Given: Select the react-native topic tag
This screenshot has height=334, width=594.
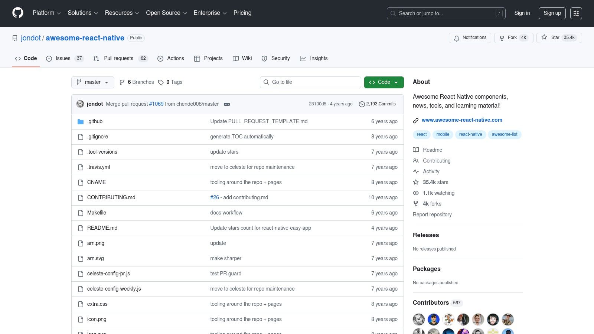Looking at the screenshot, I should tap(470, 134).
